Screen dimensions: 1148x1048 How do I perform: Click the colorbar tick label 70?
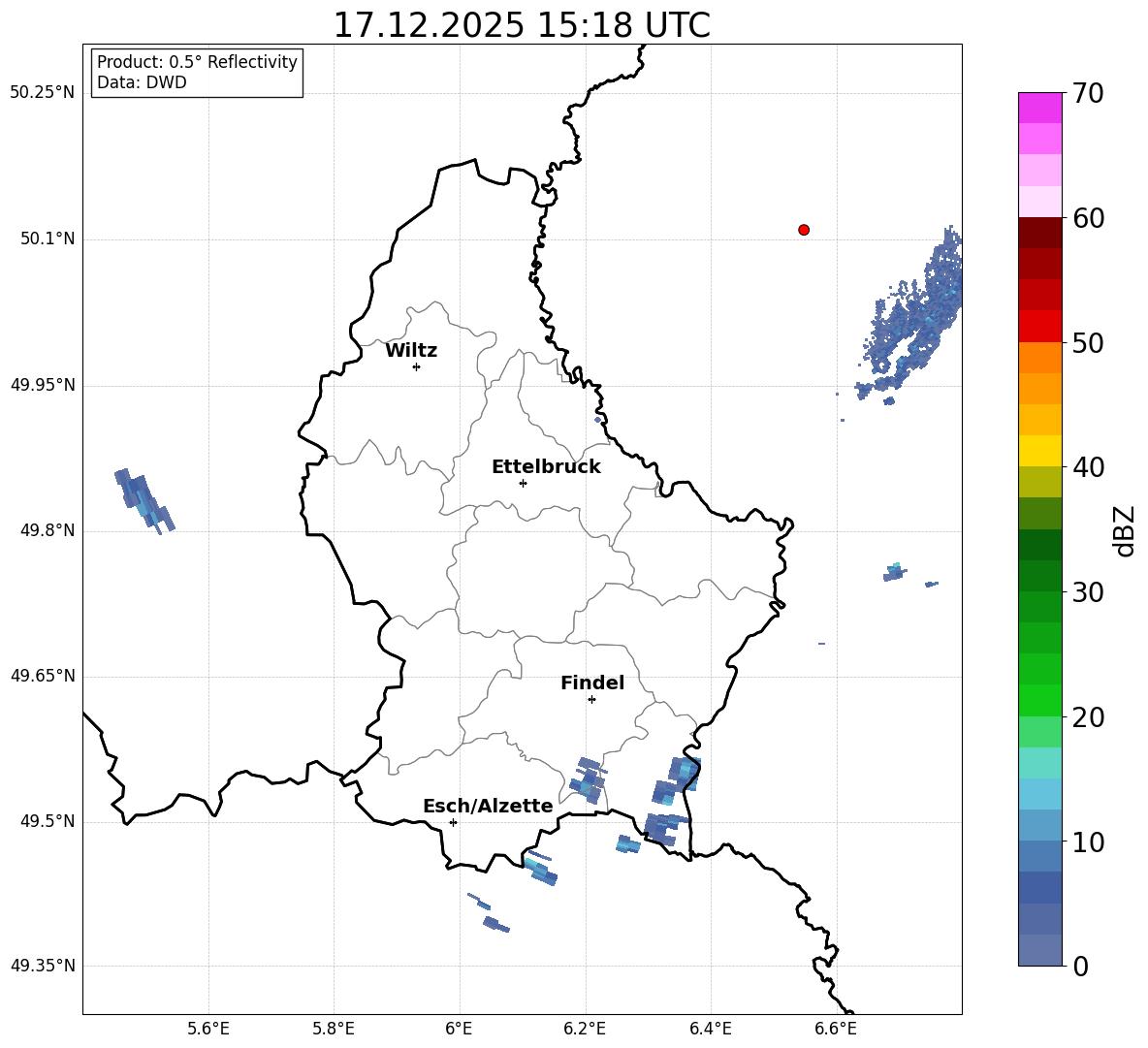[x=1088, y=93]
